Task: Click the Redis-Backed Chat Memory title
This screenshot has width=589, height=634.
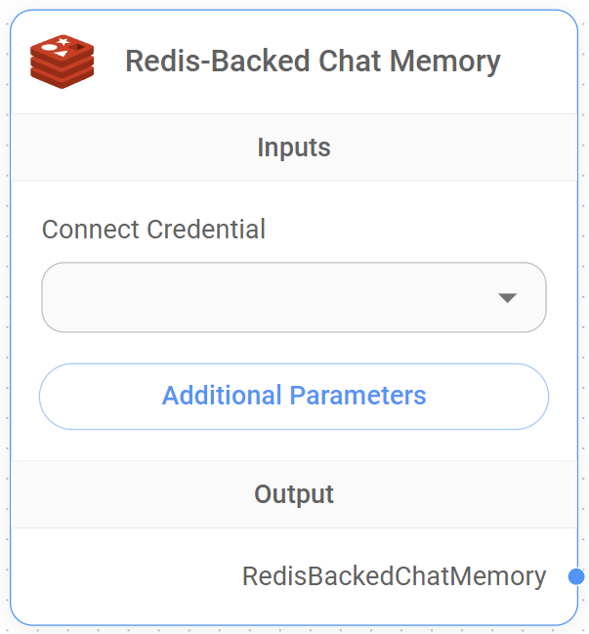Action: click(x=313, y=62)
